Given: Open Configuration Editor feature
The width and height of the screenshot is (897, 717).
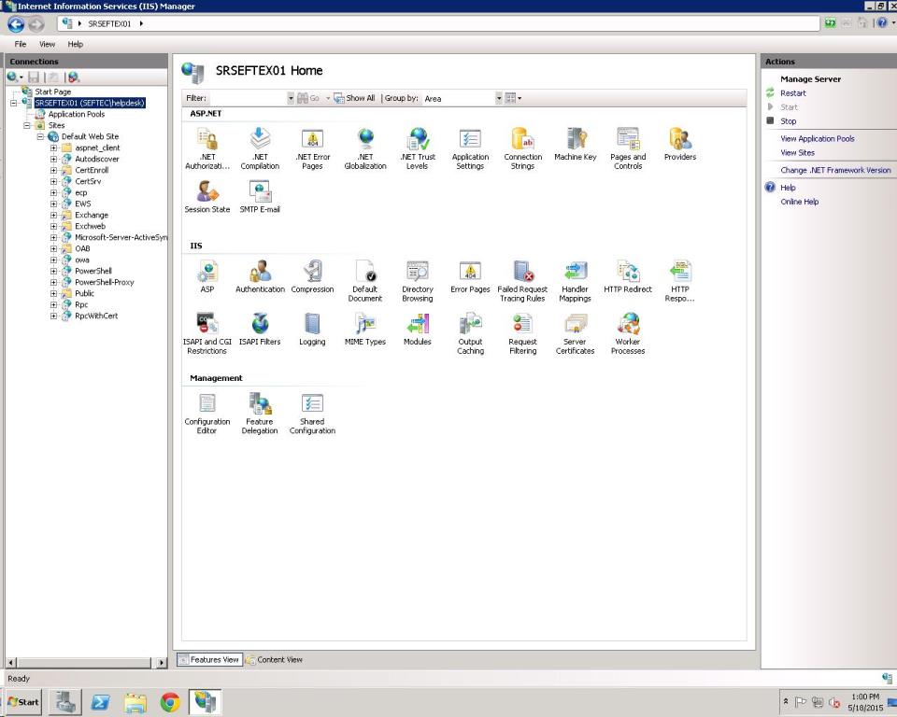Looking at the screenshot, I should click(207, 414).
